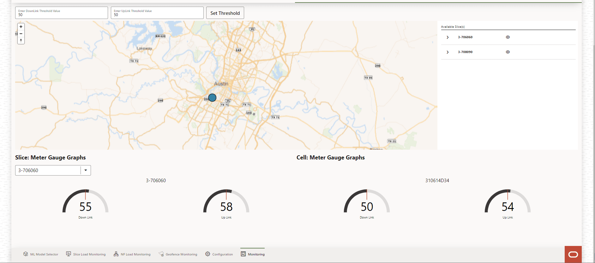Select the Monitoring tab label
The height and width of the screenshot is (263, 595).
pos(256,254)
